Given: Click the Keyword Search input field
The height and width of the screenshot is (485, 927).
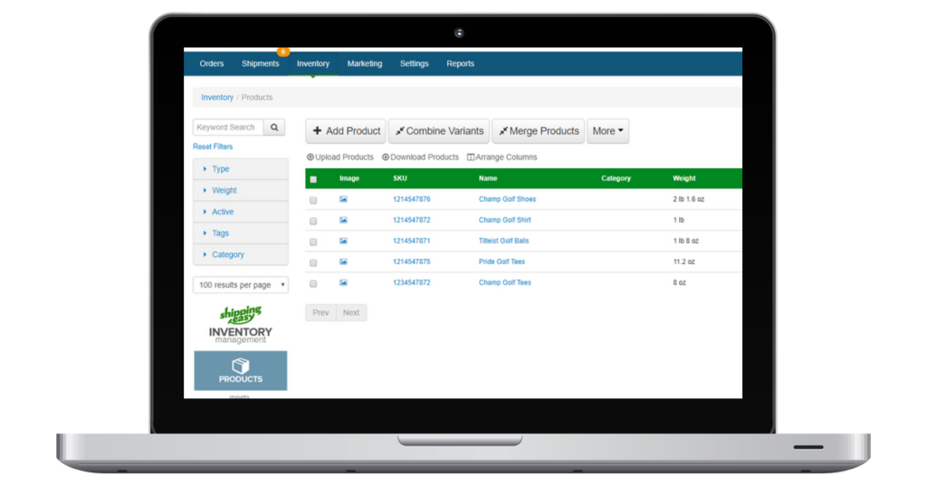Looking at the screenshot, I should (228, 128).
